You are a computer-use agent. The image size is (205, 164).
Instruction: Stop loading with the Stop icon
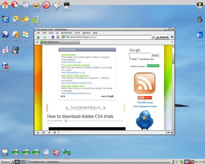(x=58, y=37)
